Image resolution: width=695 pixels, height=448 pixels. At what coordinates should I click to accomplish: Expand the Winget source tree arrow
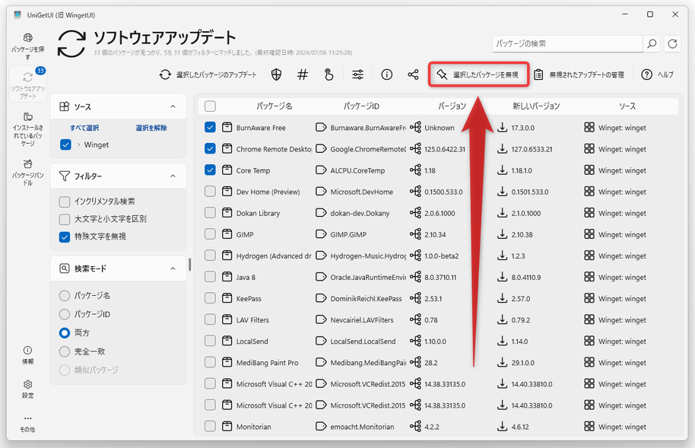coord(78,145)
